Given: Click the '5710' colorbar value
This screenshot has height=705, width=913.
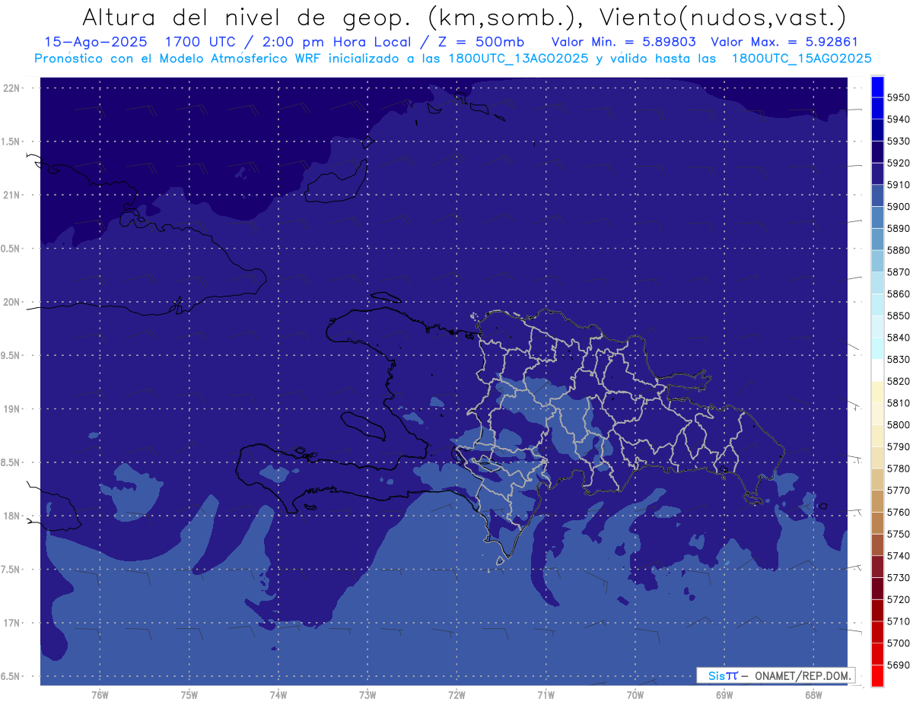Looking at the screenshot, I should (898, 621).
